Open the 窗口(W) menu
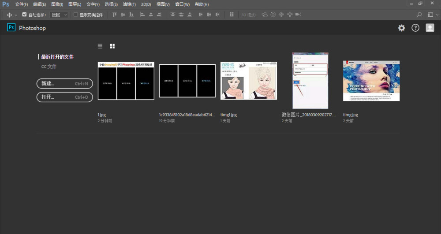 [x=182, y=4]
